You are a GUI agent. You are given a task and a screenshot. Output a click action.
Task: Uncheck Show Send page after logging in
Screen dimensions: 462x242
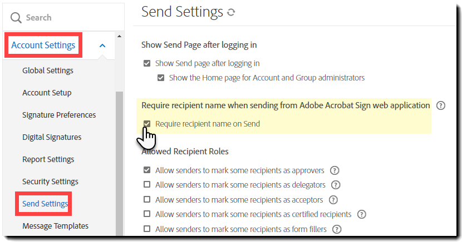[x=147, y=63]
